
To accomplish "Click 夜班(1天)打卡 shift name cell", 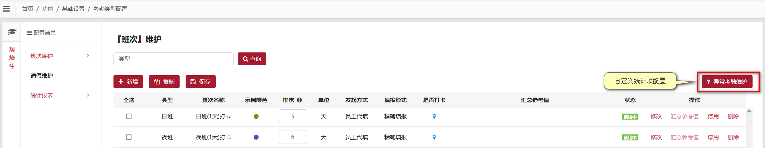I will (x=213, y=137).
